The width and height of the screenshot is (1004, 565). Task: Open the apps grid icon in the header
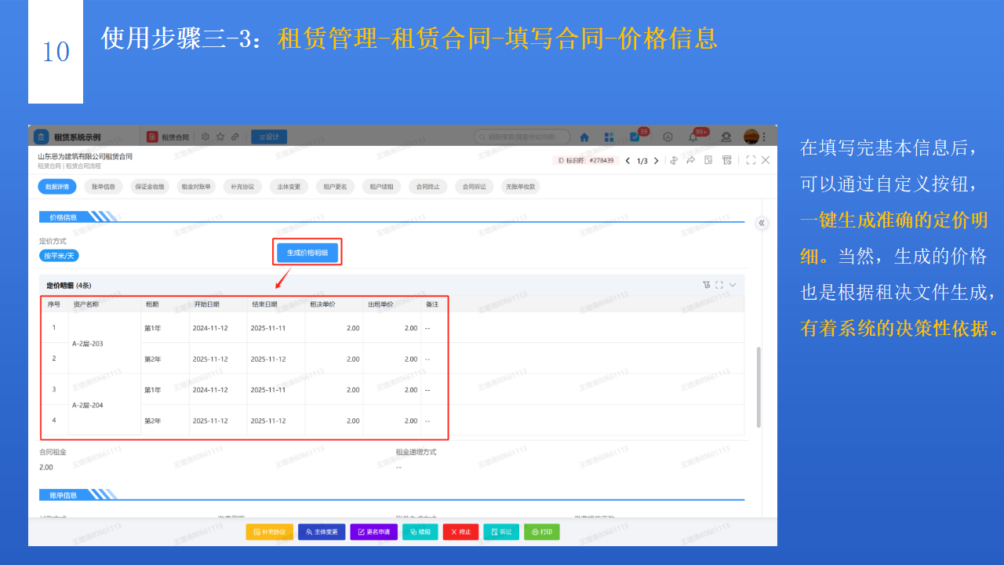609,137
